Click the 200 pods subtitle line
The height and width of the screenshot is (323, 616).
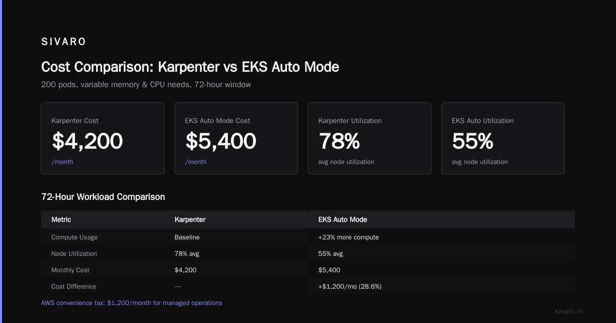[146, 84]
